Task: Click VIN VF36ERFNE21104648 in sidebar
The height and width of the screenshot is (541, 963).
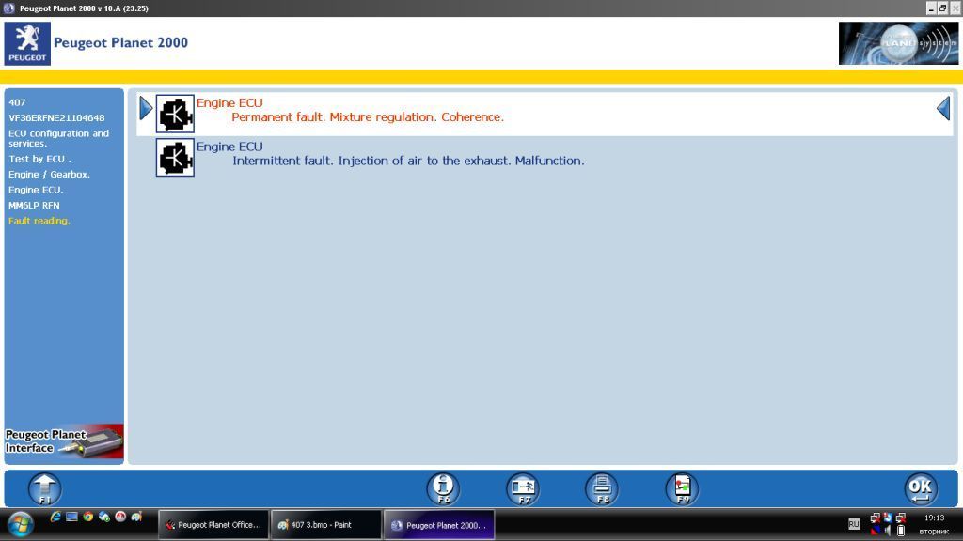Action: 56,117
